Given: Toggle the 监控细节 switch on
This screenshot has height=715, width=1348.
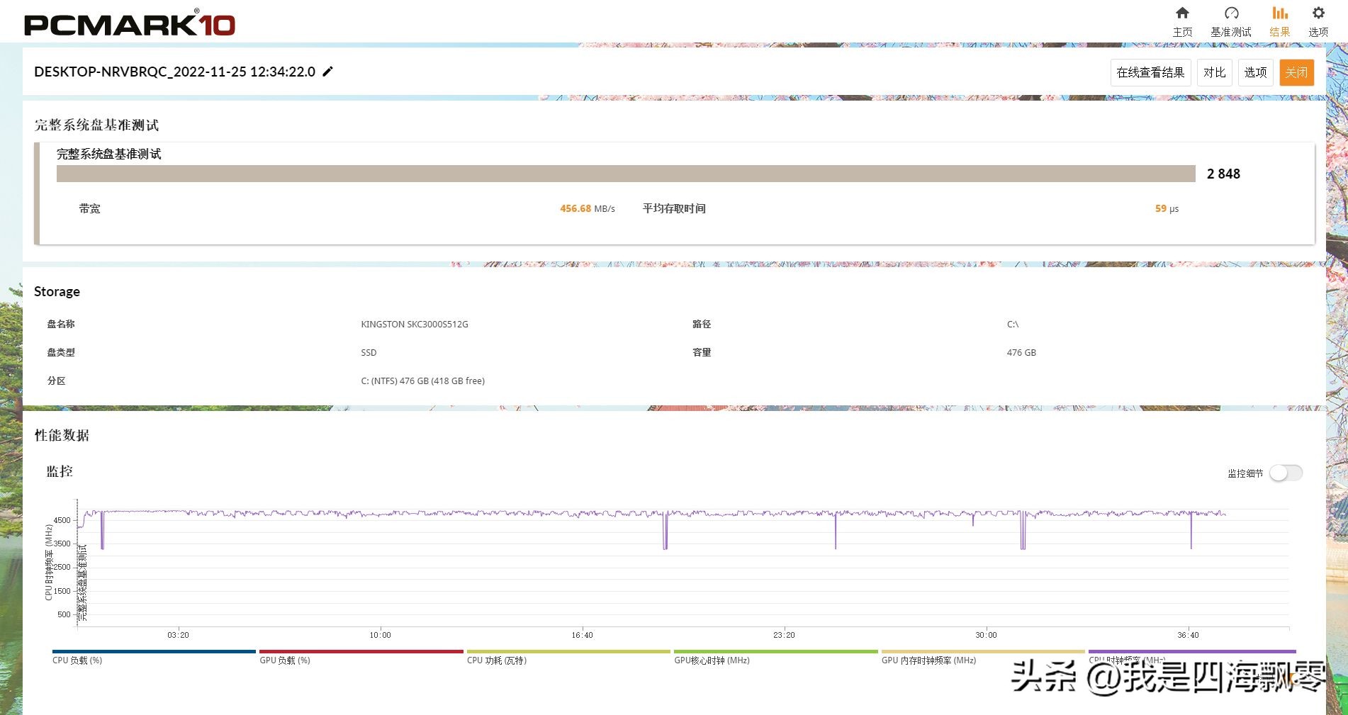Looking at the screenshot, I should pyautogui.click(x=1286, y=473).
